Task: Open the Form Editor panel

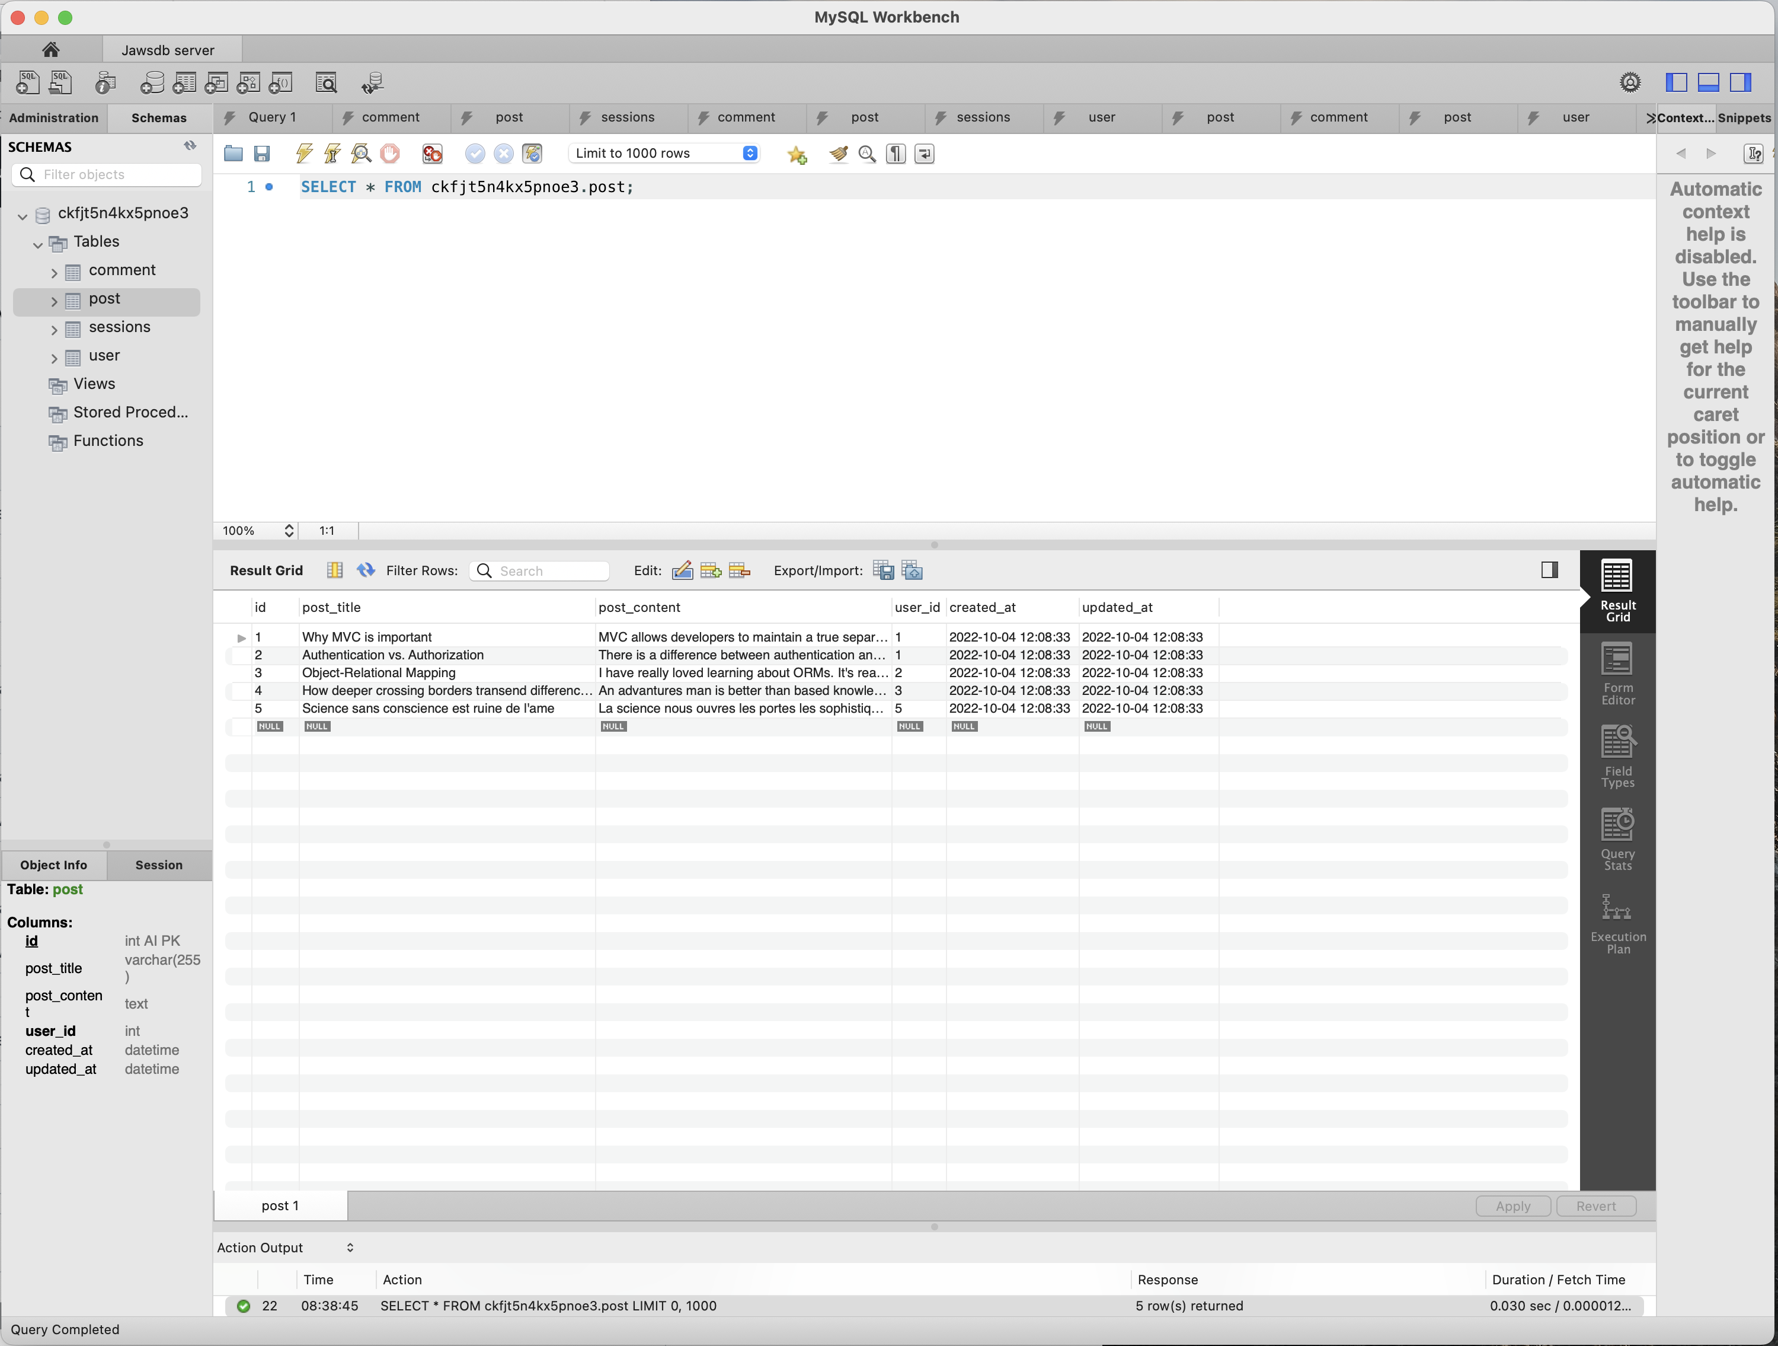Action: click(1617, 674)
